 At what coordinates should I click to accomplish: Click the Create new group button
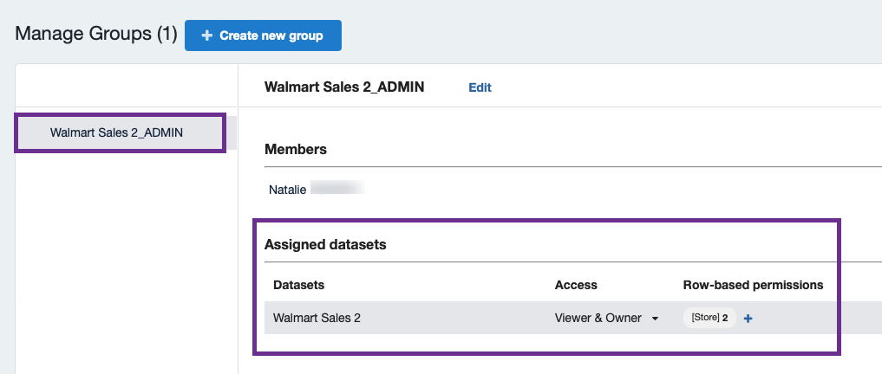coord(263,35)
